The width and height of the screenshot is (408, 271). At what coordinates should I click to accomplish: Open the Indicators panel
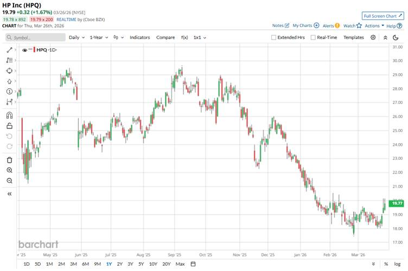tap(140, 37)
